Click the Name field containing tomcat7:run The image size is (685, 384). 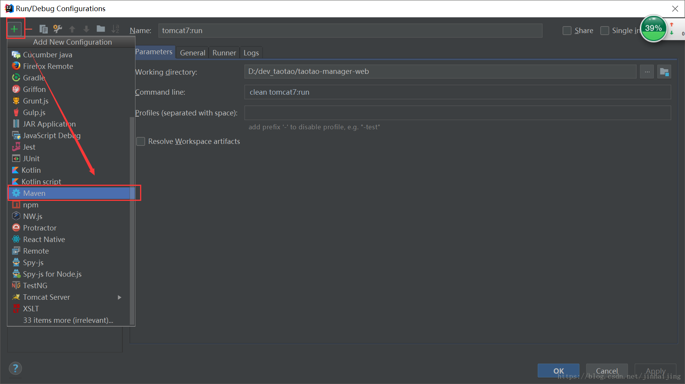coord(350,30)
